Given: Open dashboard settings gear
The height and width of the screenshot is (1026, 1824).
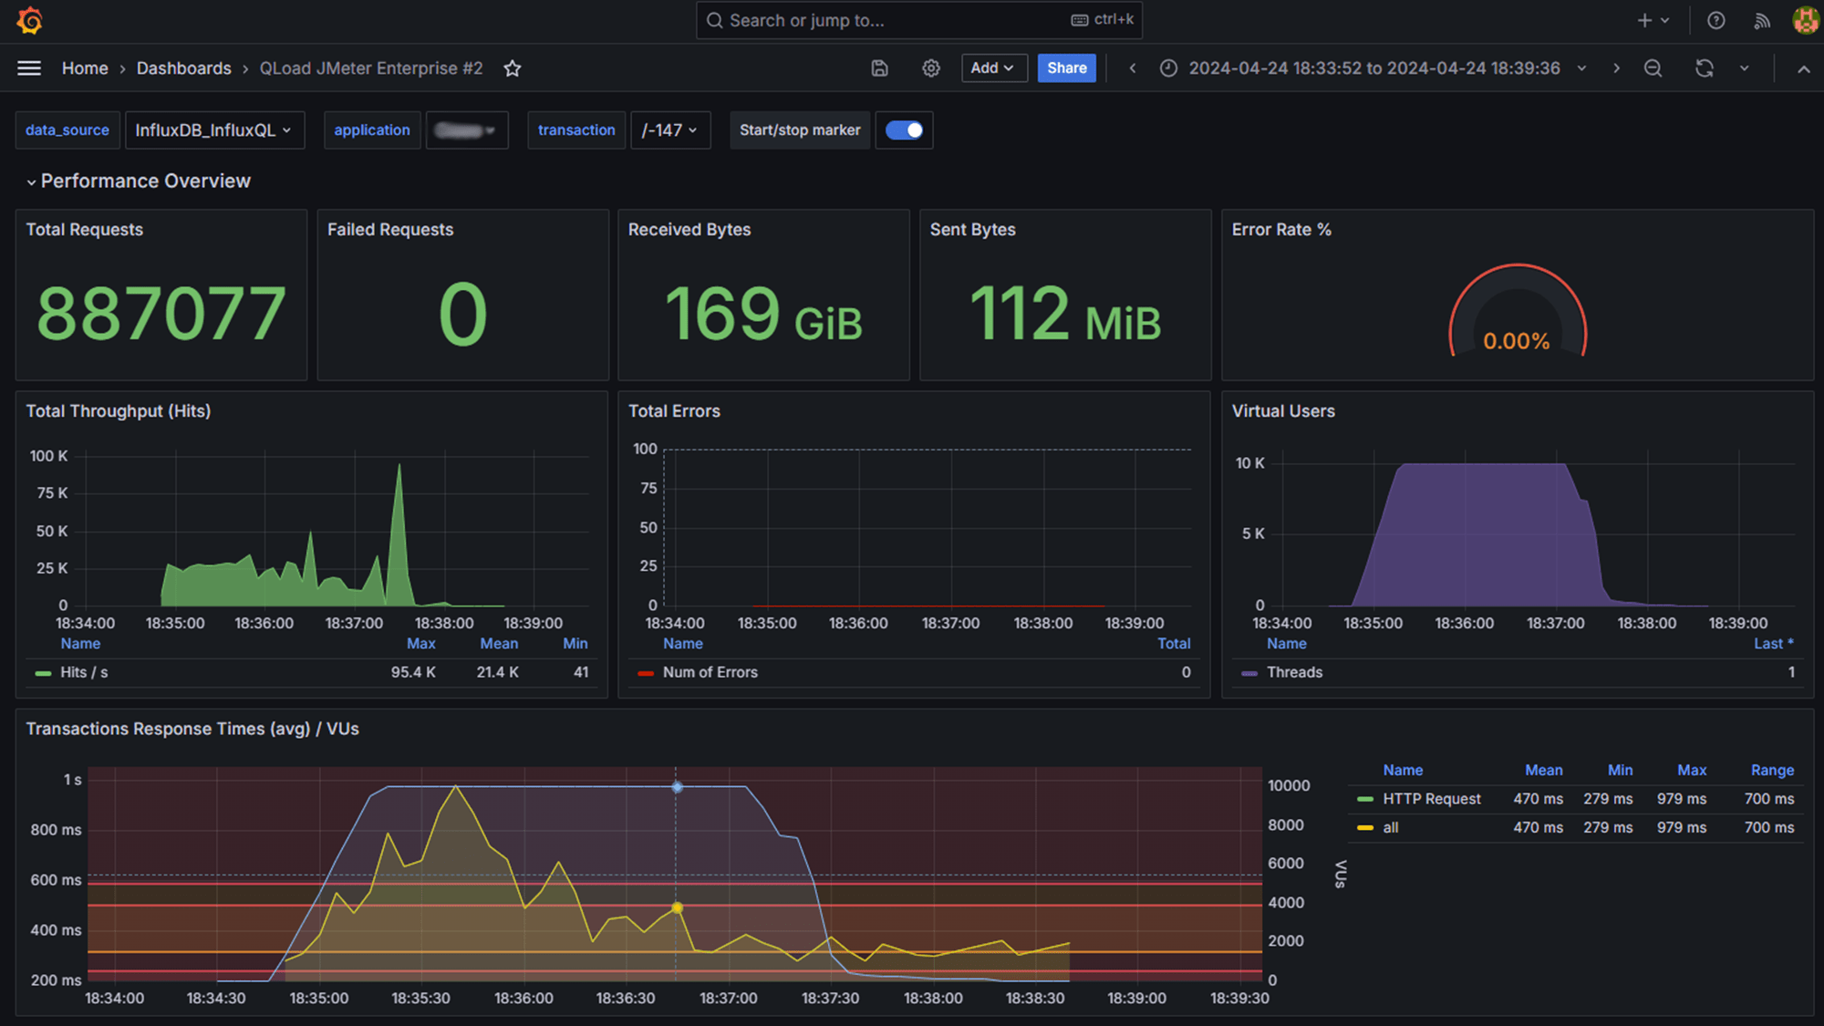Looking at the screenshot, I should [930, 67].
